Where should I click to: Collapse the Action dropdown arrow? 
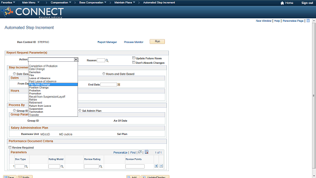tap(76, 59)
